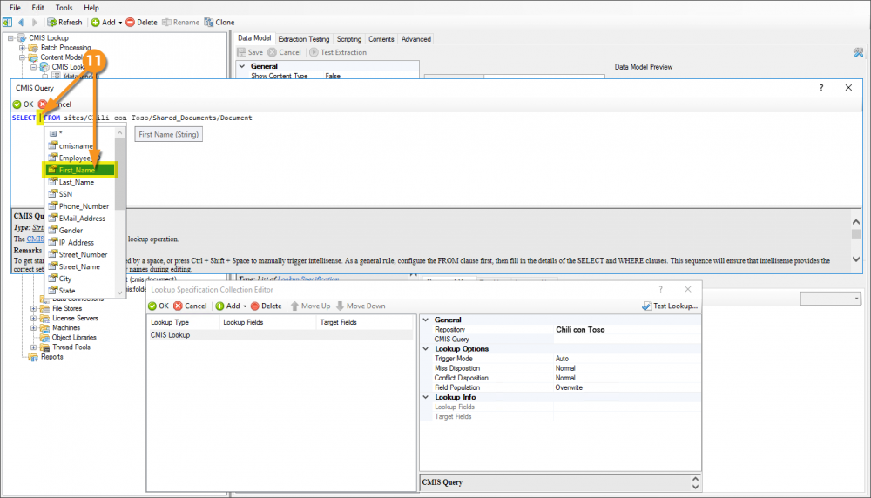Expand the File Stores tree node
The height and width of the screenshot is (498, 871).
pos(33,309)
